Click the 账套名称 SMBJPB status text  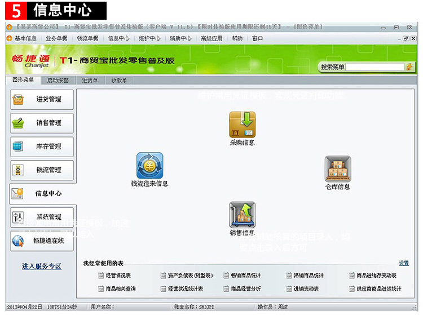(194, 307)
